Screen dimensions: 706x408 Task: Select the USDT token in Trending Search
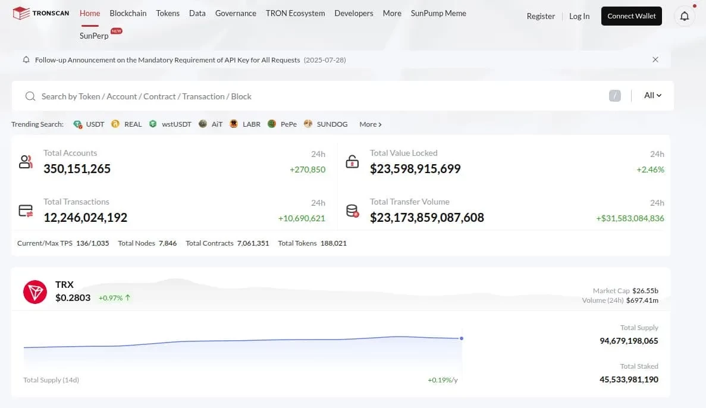88,124
